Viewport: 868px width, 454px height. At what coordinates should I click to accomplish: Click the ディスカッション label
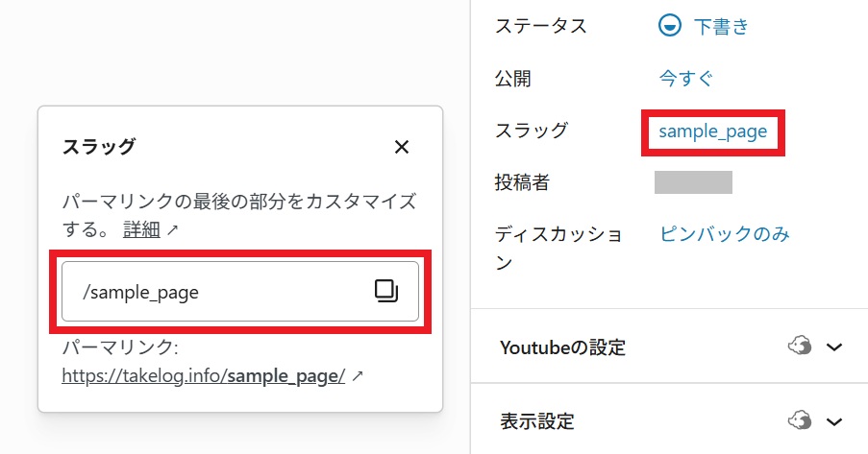(x=558, y=248)
